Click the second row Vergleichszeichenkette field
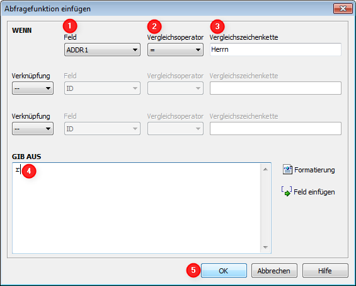 (x=275, y=88)
